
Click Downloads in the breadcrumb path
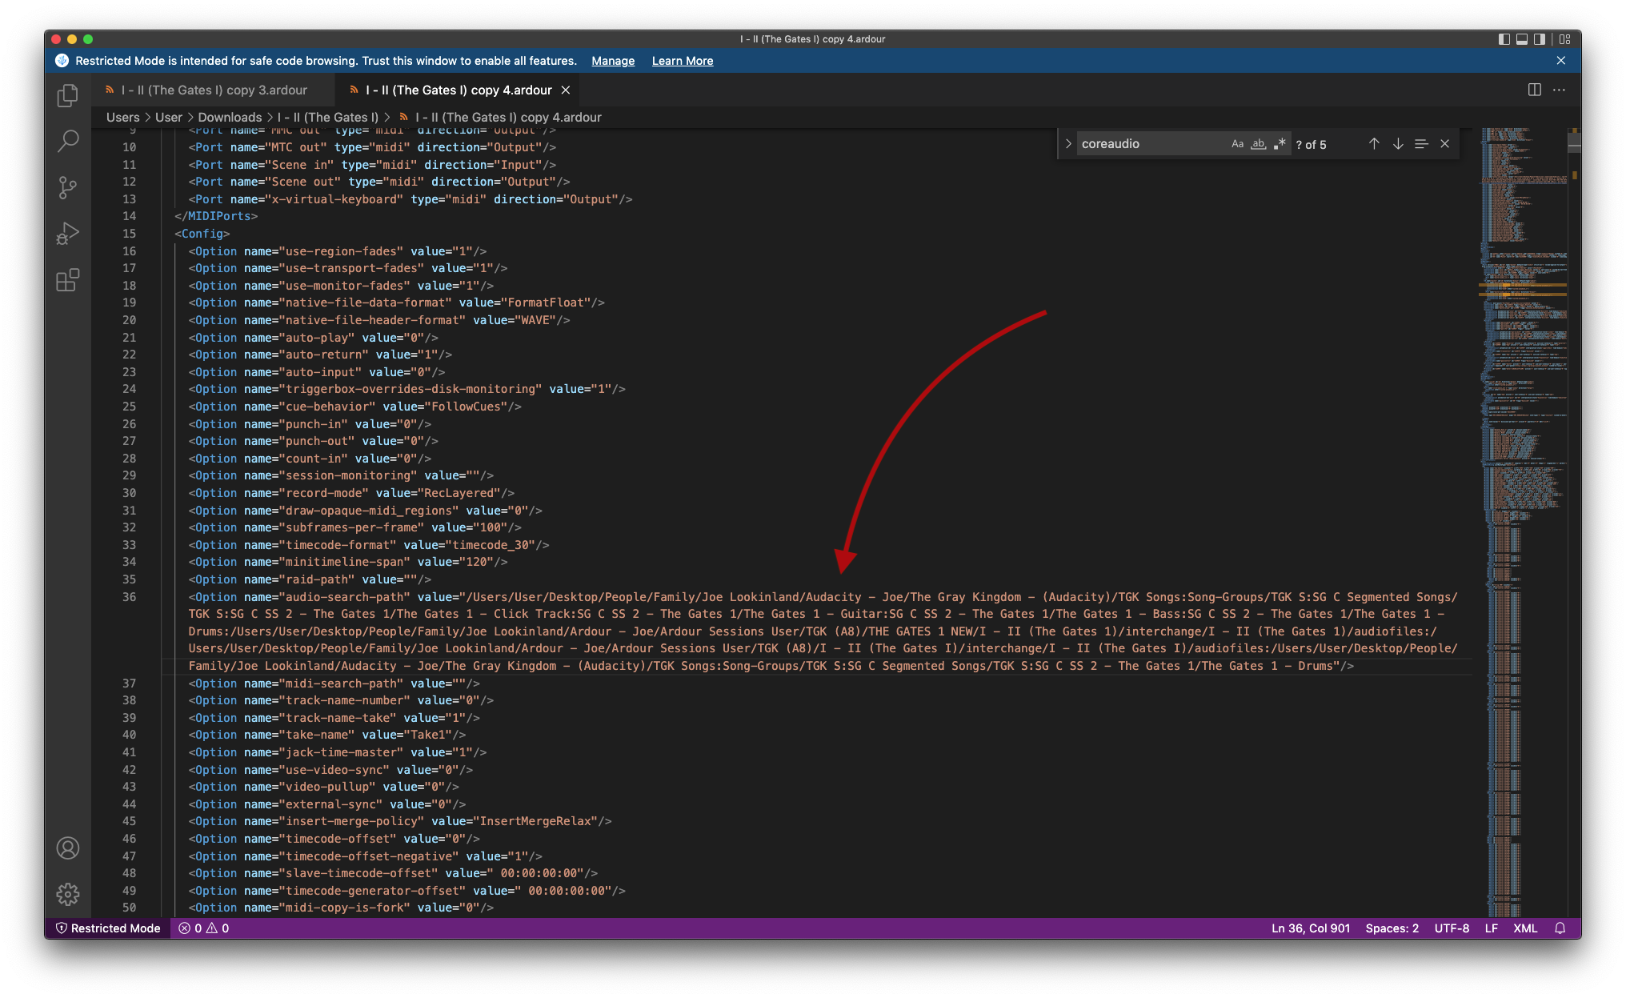(230, 118)
